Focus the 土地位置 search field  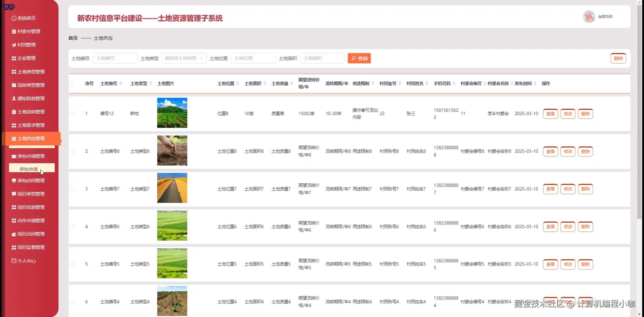pos(253,58)
